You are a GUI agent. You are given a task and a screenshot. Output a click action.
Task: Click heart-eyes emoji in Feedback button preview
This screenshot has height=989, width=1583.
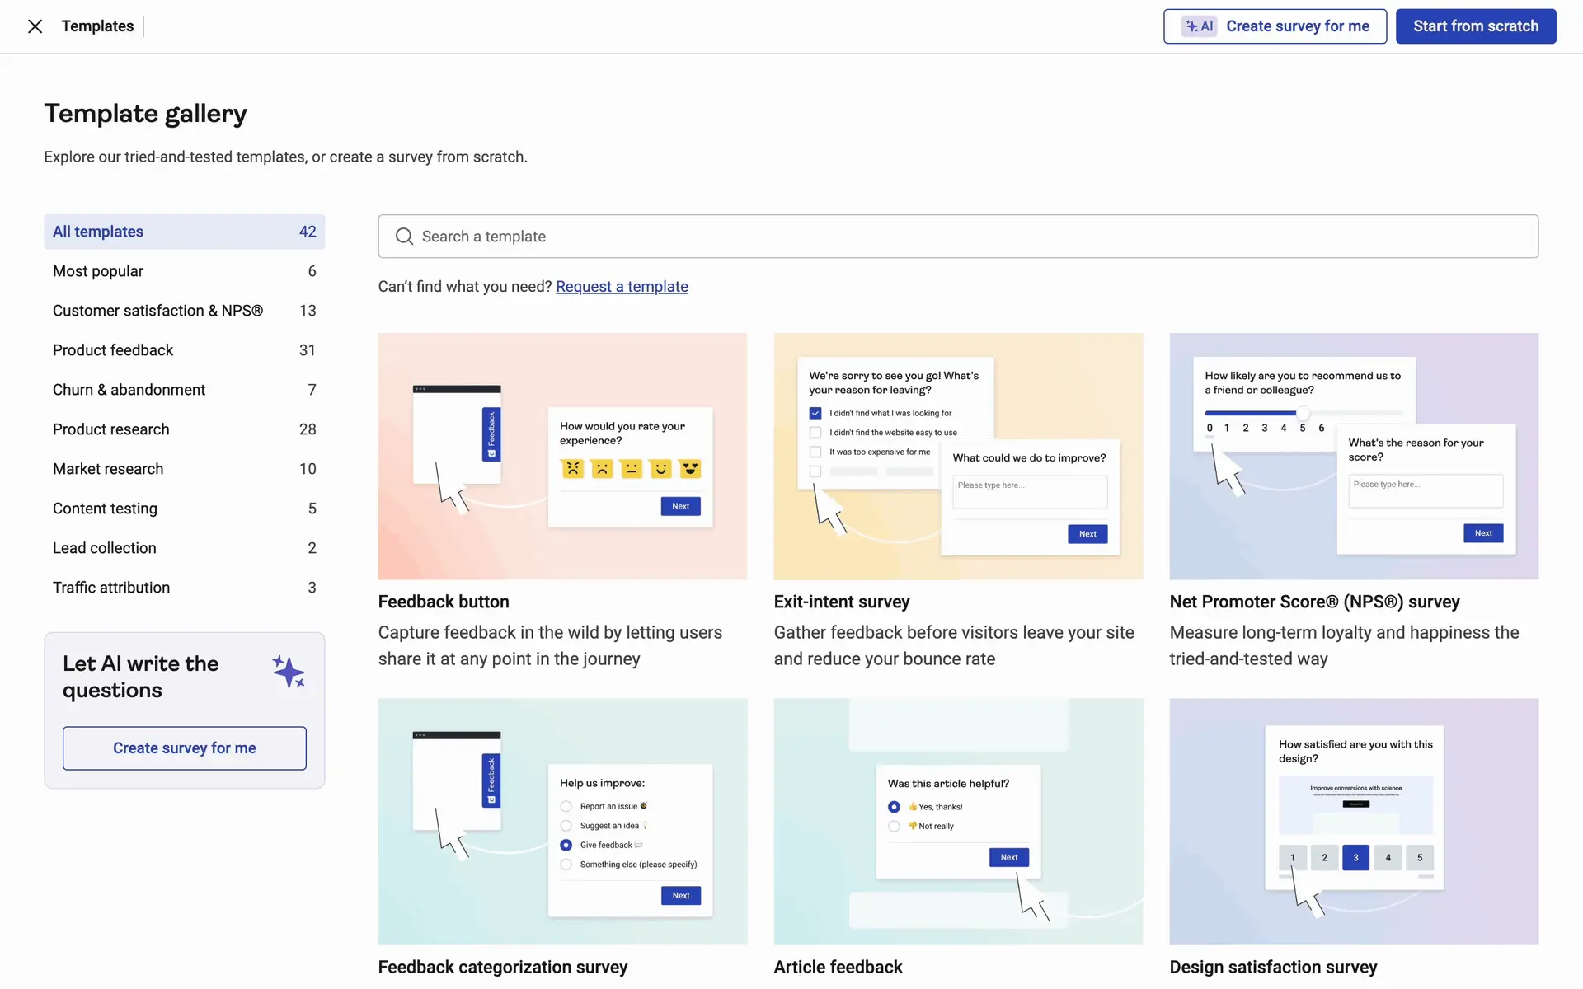tap(690, 469)
